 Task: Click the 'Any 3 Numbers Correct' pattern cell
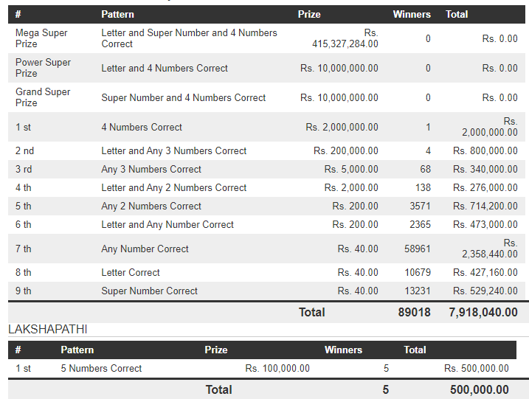pos(151,169)
